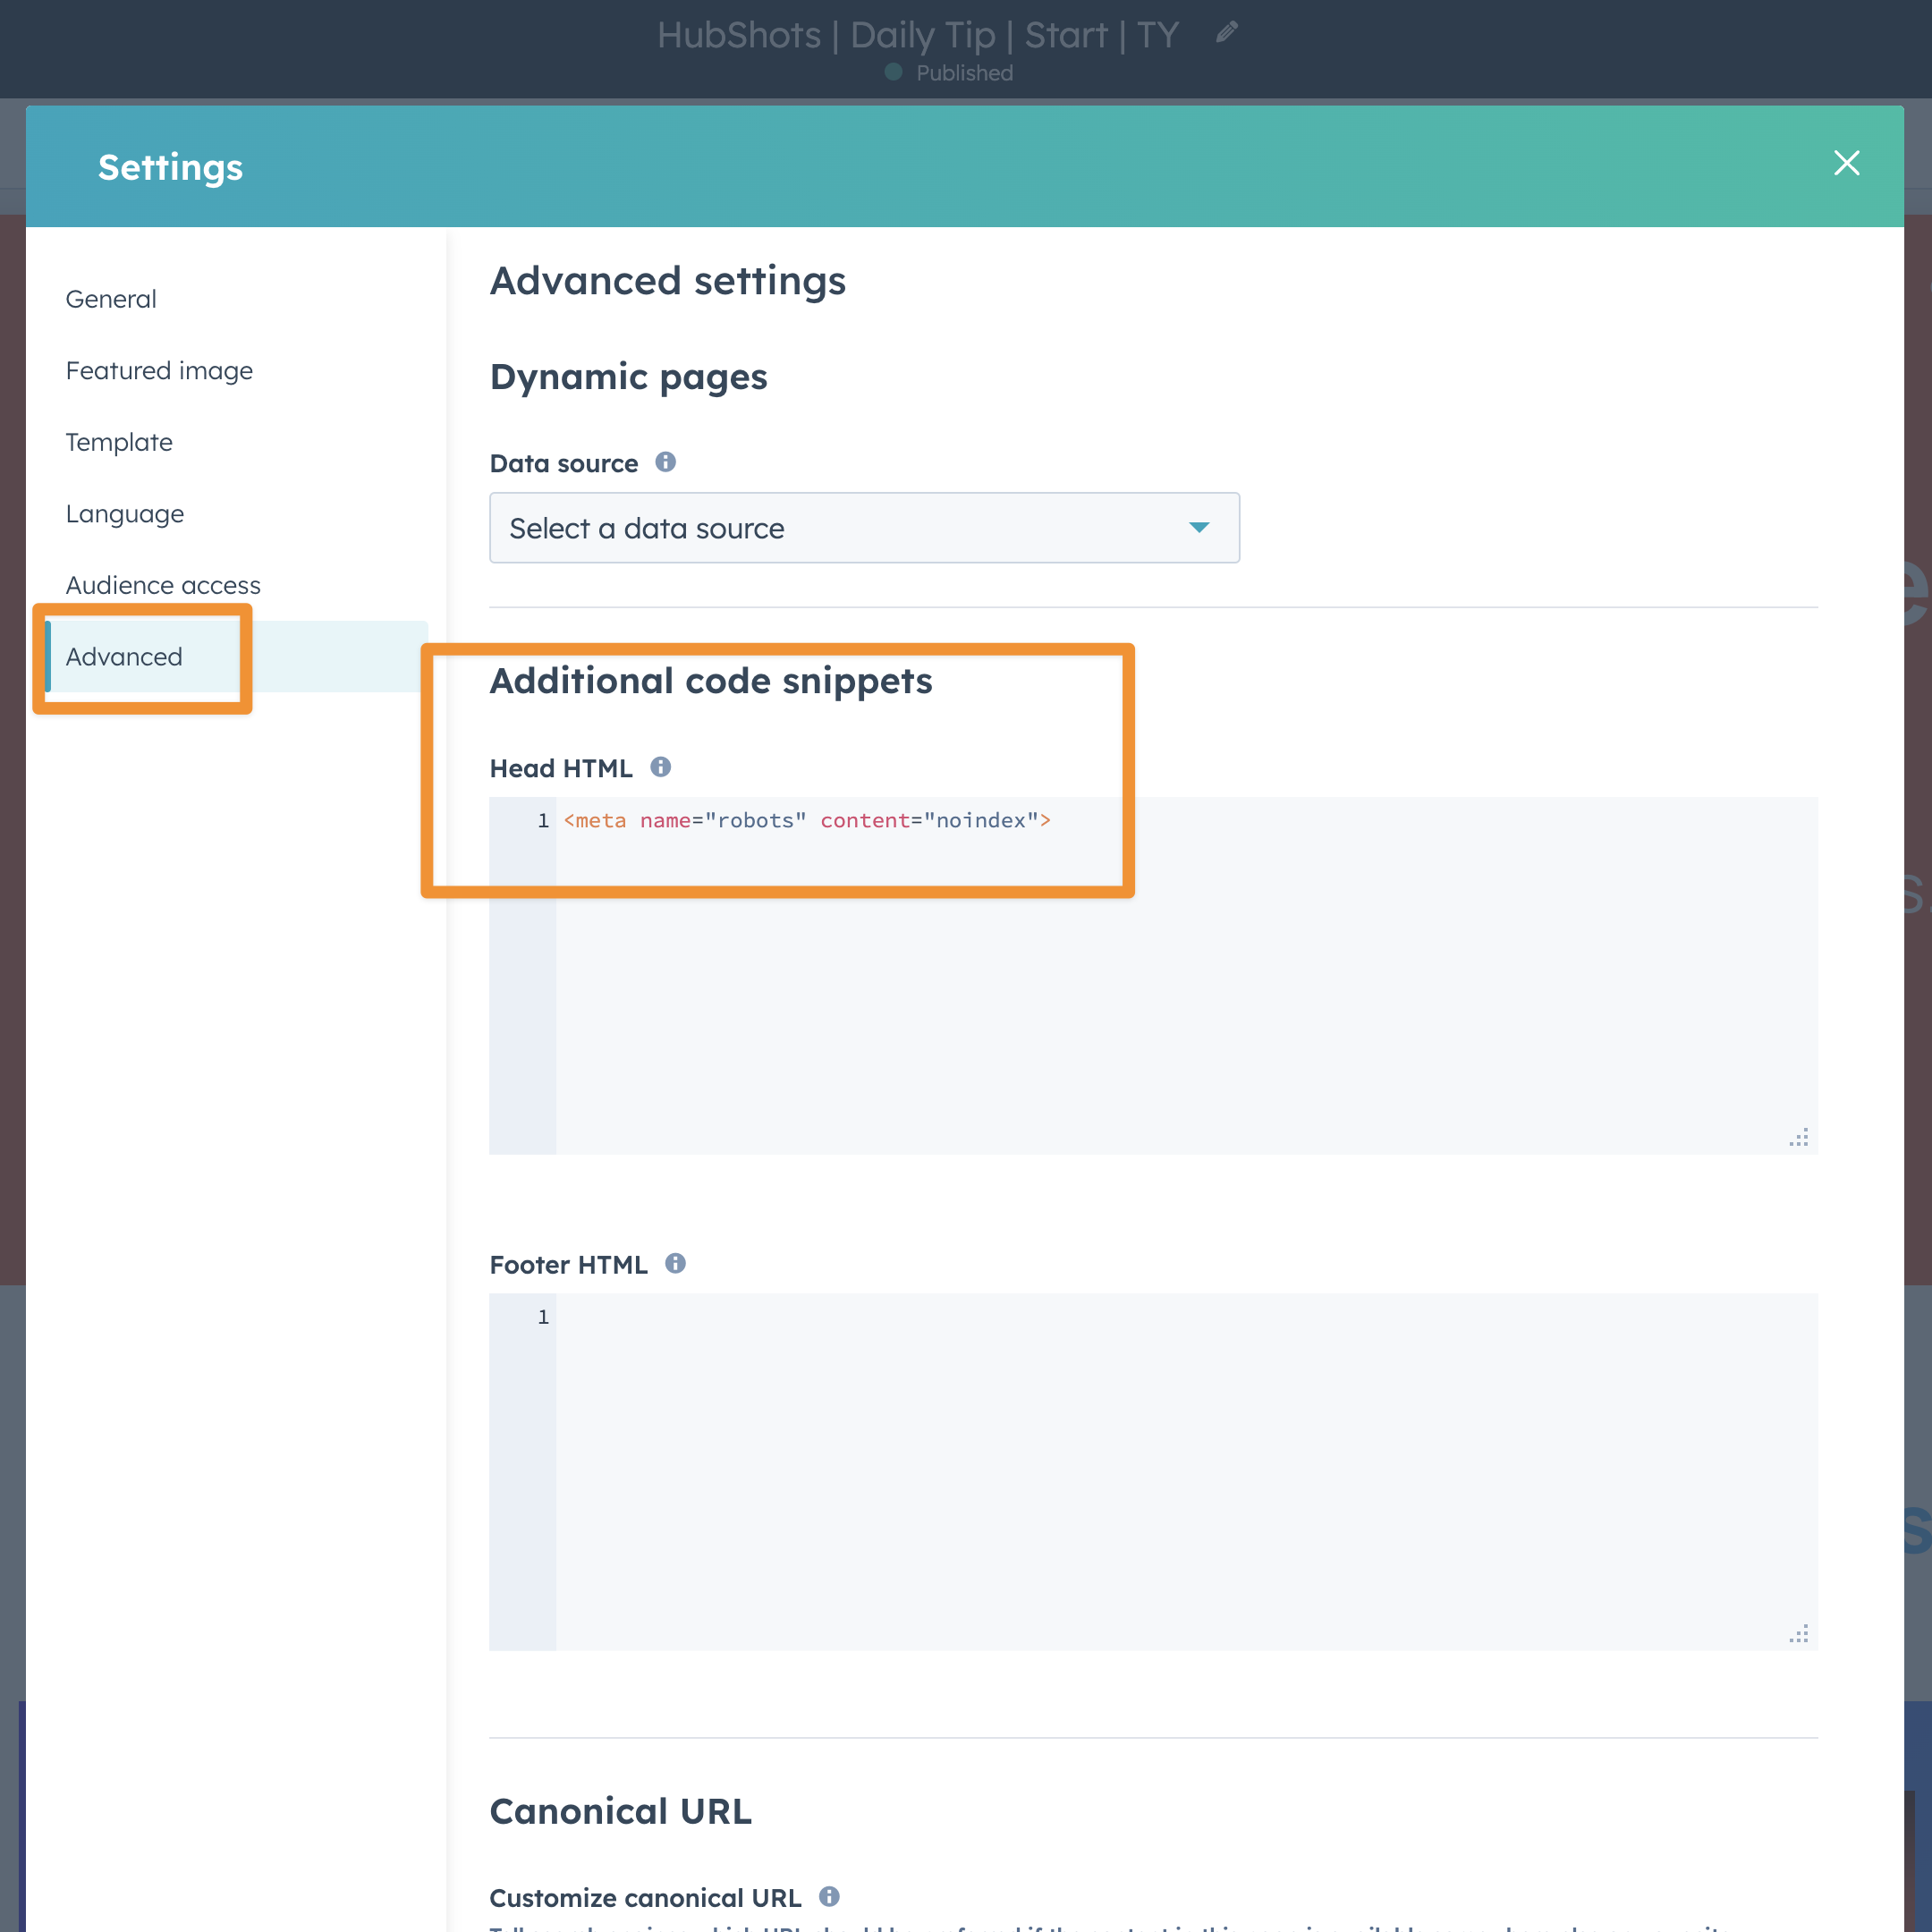Click inside Head HTML code editor

click(1180, 1000)
